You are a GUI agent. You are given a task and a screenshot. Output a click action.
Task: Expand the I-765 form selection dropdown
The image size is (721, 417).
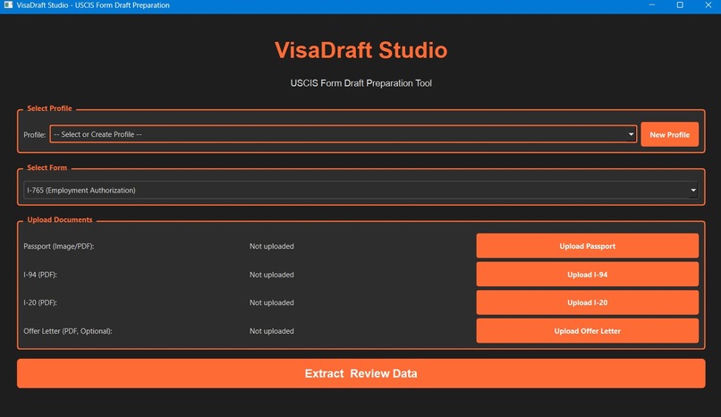tap(361, 190)
